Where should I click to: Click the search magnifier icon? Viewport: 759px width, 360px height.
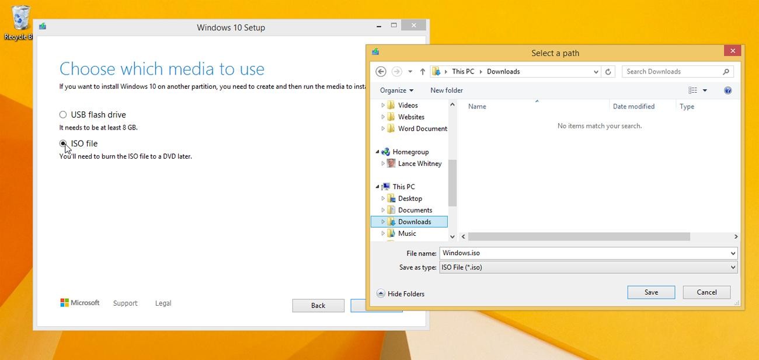pos(726,72)
